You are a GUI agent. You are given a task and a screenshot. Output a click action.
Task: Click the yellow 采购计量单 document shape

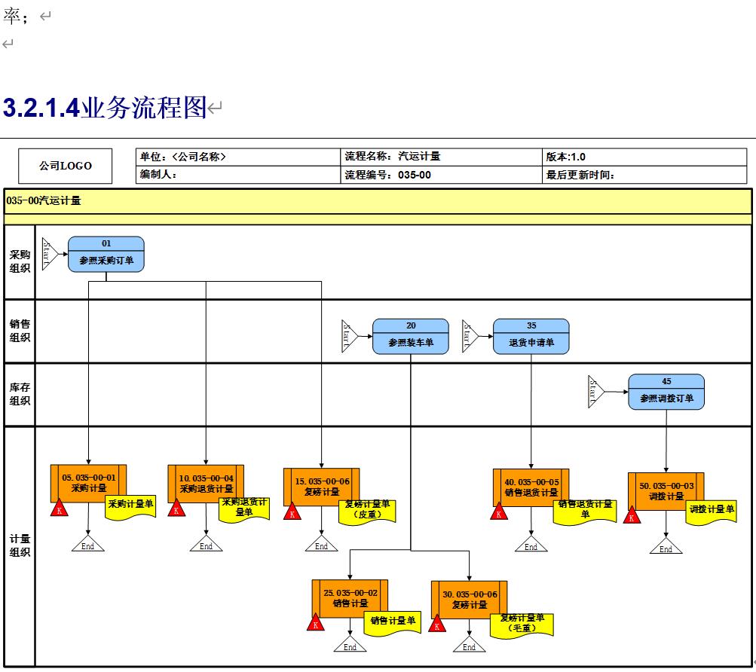click(130, 506)
